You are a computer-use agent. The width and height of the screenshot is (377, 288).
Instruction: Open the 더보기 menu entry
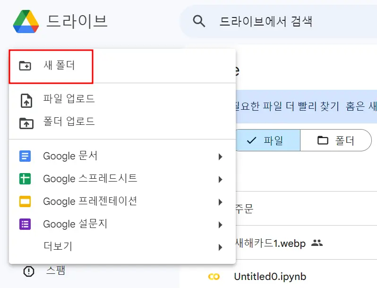pos(122,246)
